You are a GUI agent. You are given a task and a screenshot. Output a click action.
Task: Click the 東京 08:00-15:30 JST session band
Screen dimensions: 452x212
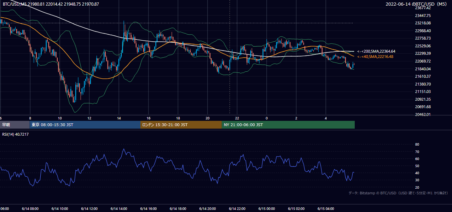coord(85,125)
